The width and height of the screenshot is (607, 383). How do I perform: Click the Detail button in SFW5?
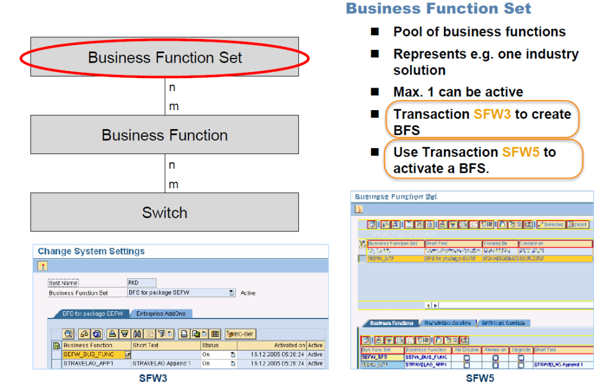coord(578,224)
